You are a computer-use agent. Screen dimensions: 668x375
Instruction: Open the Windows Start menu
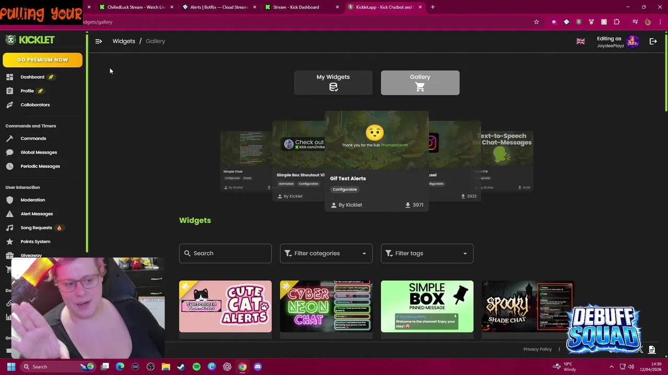[x=10, y=367]
